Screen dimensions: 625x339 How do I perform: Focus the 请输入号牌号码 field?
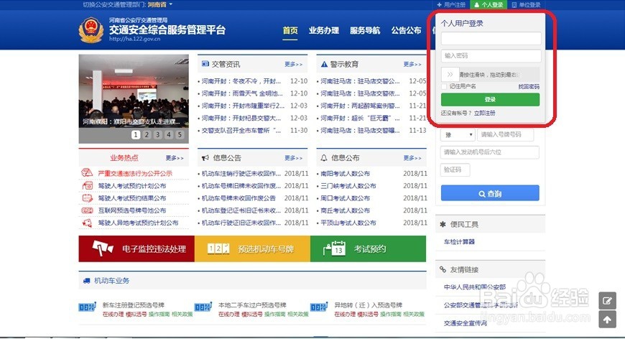[x=506, y=134]
